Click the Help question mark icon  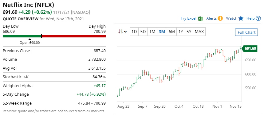(258, 18)
